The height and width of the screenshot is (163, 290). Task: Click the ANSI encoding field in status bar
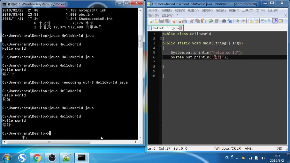coord(248,148)
